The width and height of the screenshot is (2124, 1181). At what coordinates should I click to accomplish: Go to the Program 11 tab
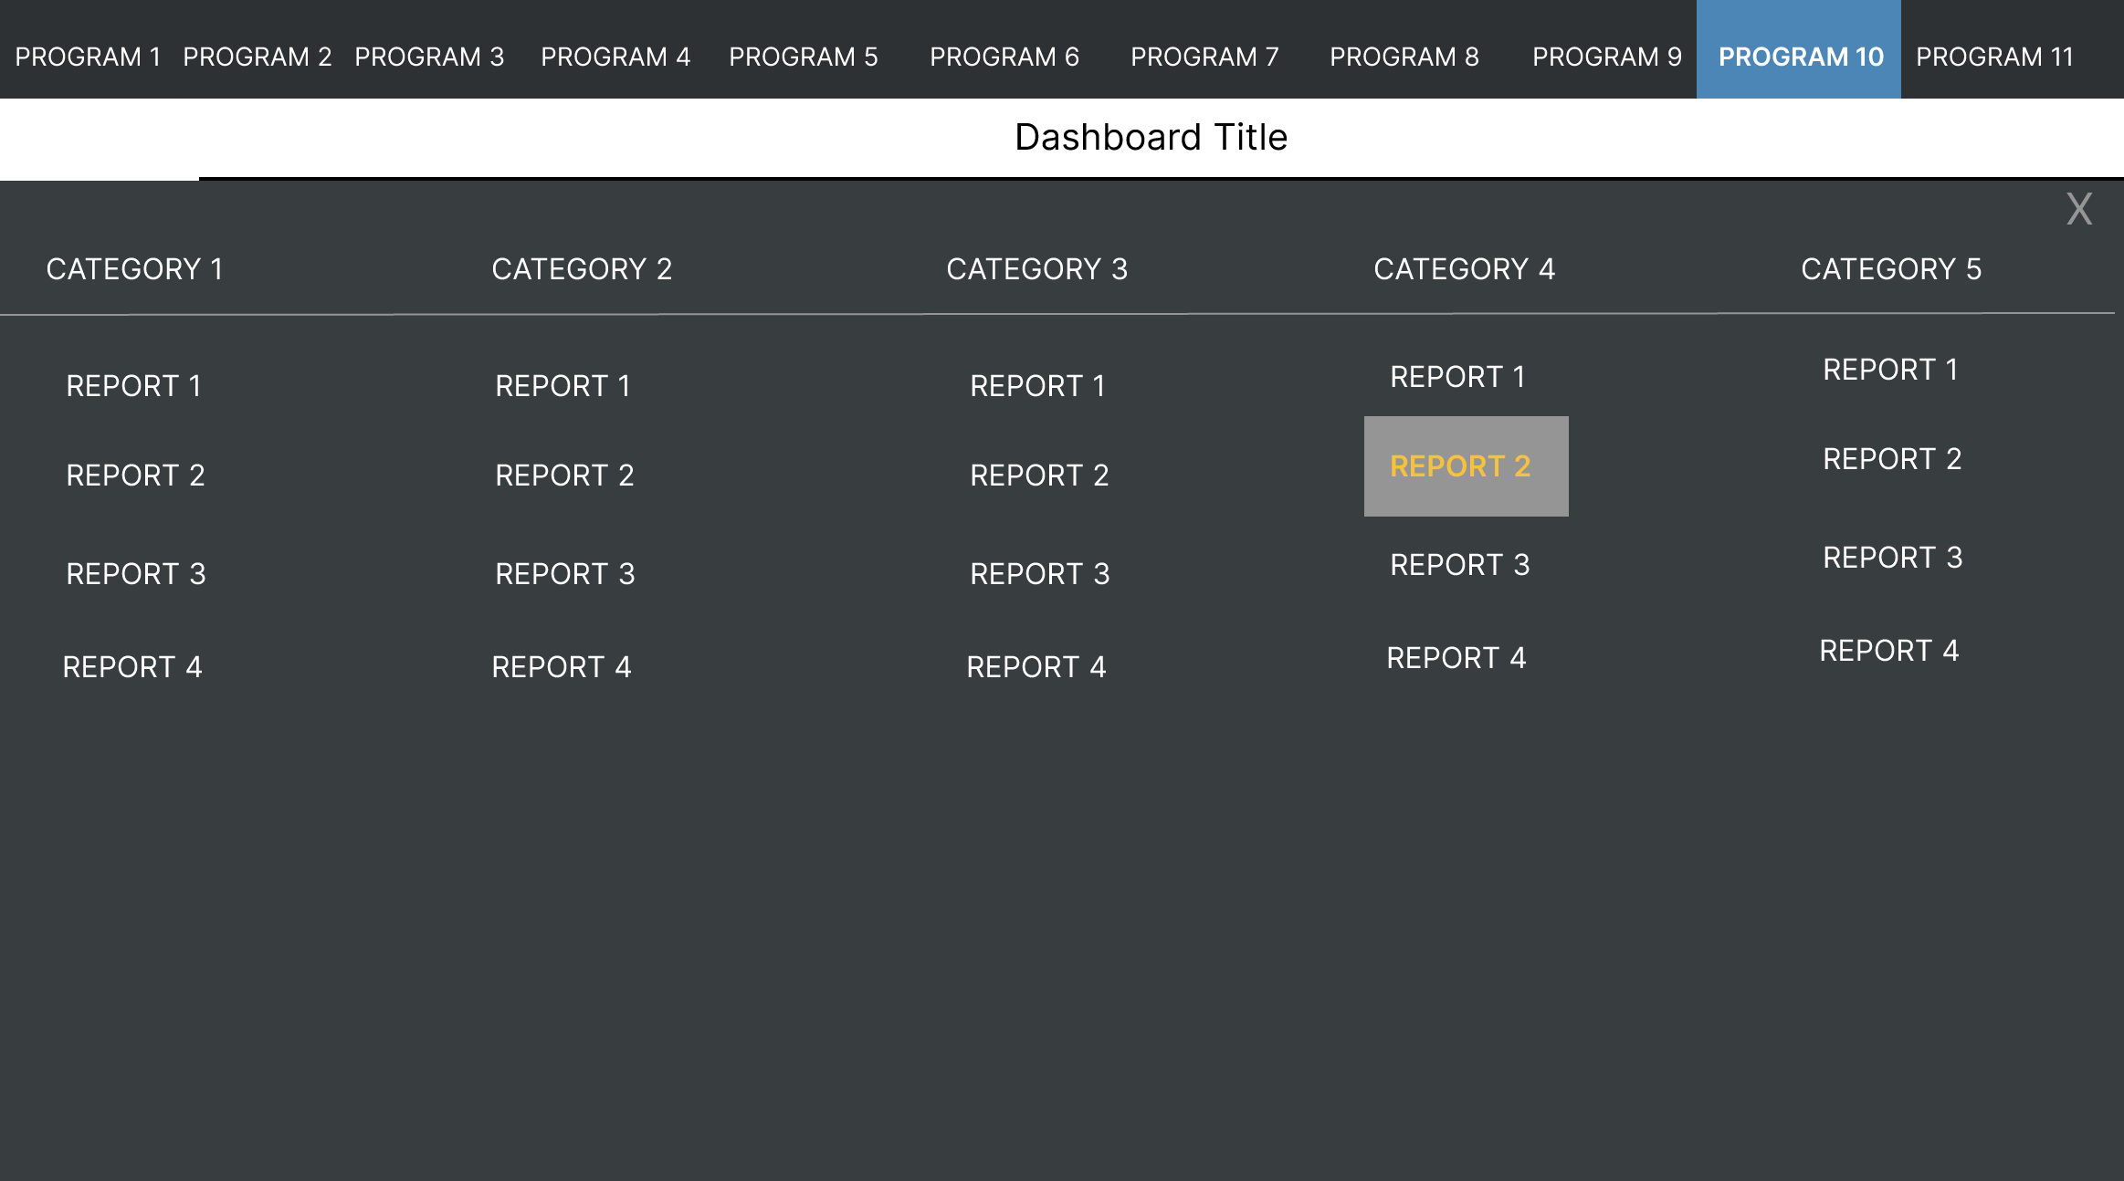click(x=1994, y=57)
